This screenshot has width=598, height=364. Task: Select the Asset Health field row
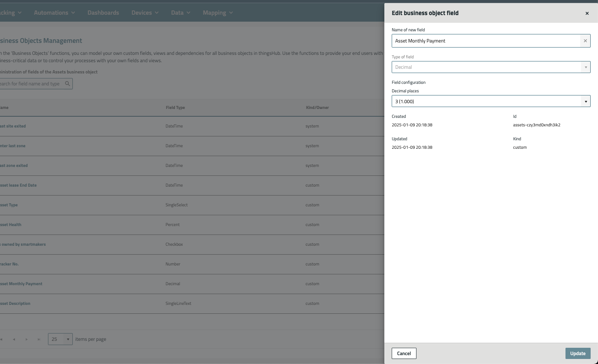[11, 225]
